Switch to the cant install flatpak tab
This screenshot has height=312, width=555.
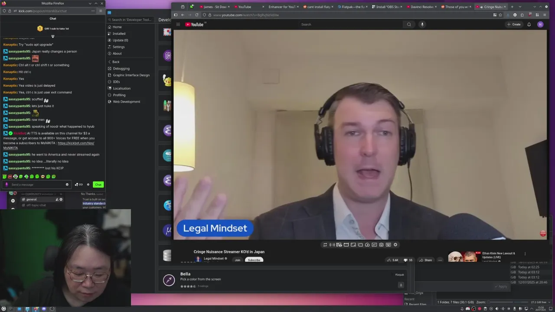pyautogui.click(x=317, y=7)
